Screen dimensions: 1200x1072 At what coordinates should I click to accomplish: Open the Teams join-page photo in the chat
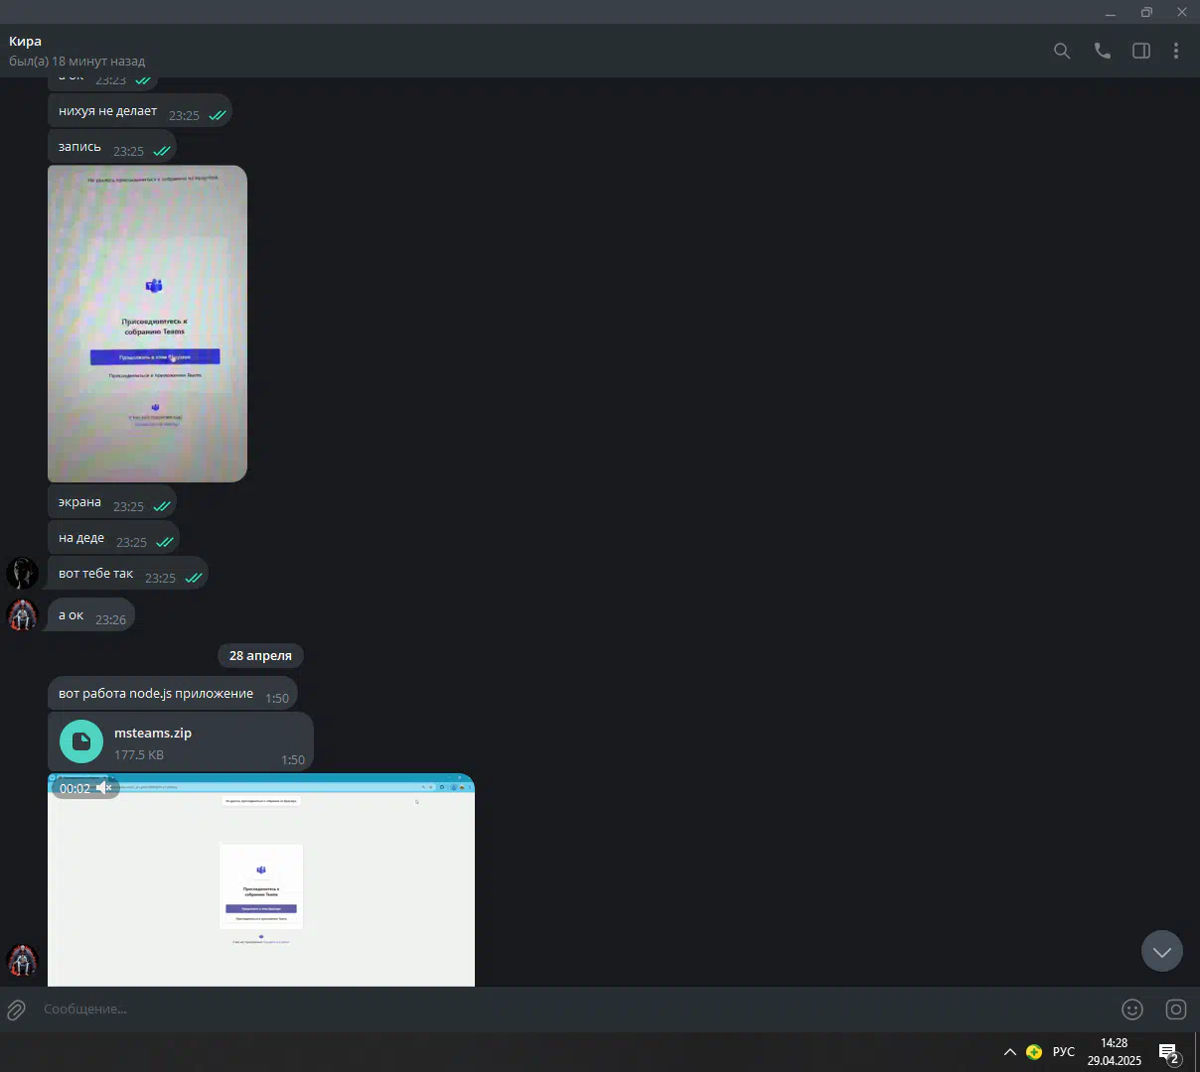click(x=147, y=324)
